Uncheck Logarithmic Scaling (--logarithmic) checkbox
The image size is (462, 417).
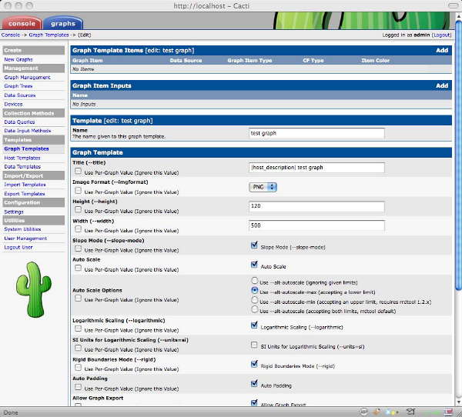[x=254, y=325]
